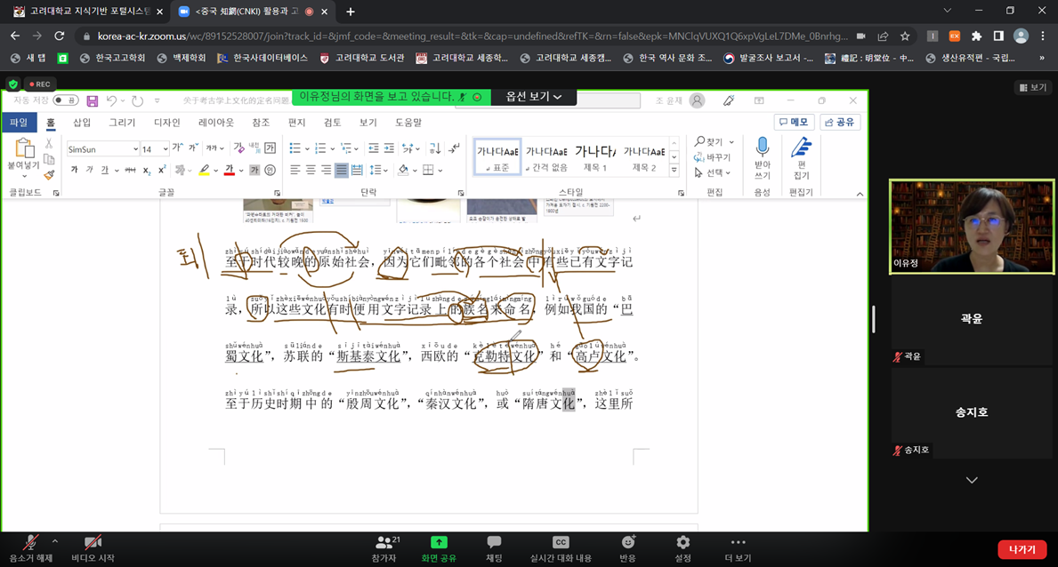Toggle the 자동 저장 switch
This screenshot has height=567, width=1058.
[66, 101]
